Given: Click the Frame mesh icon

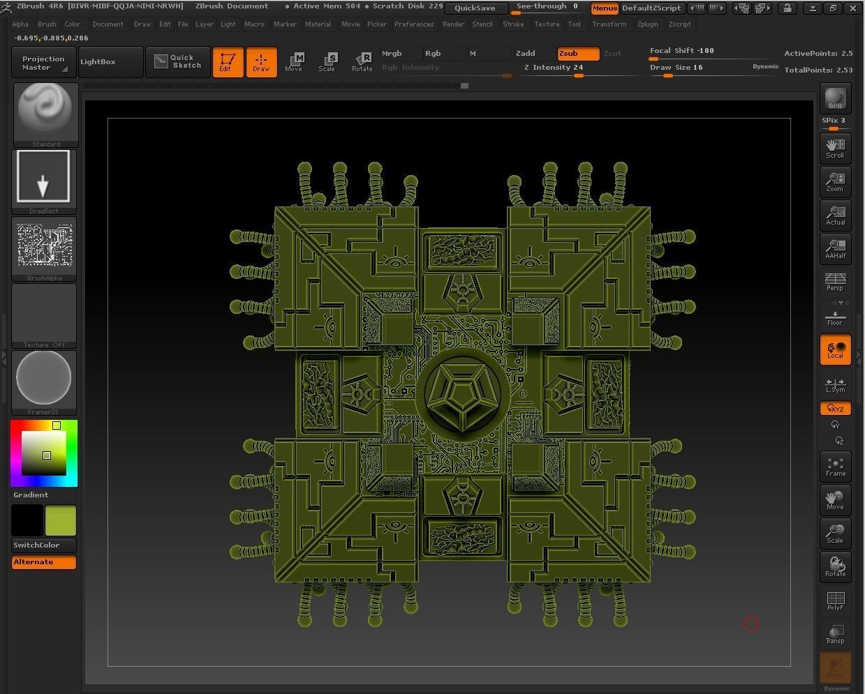Looking at the screenshot, I should point(835,467).
